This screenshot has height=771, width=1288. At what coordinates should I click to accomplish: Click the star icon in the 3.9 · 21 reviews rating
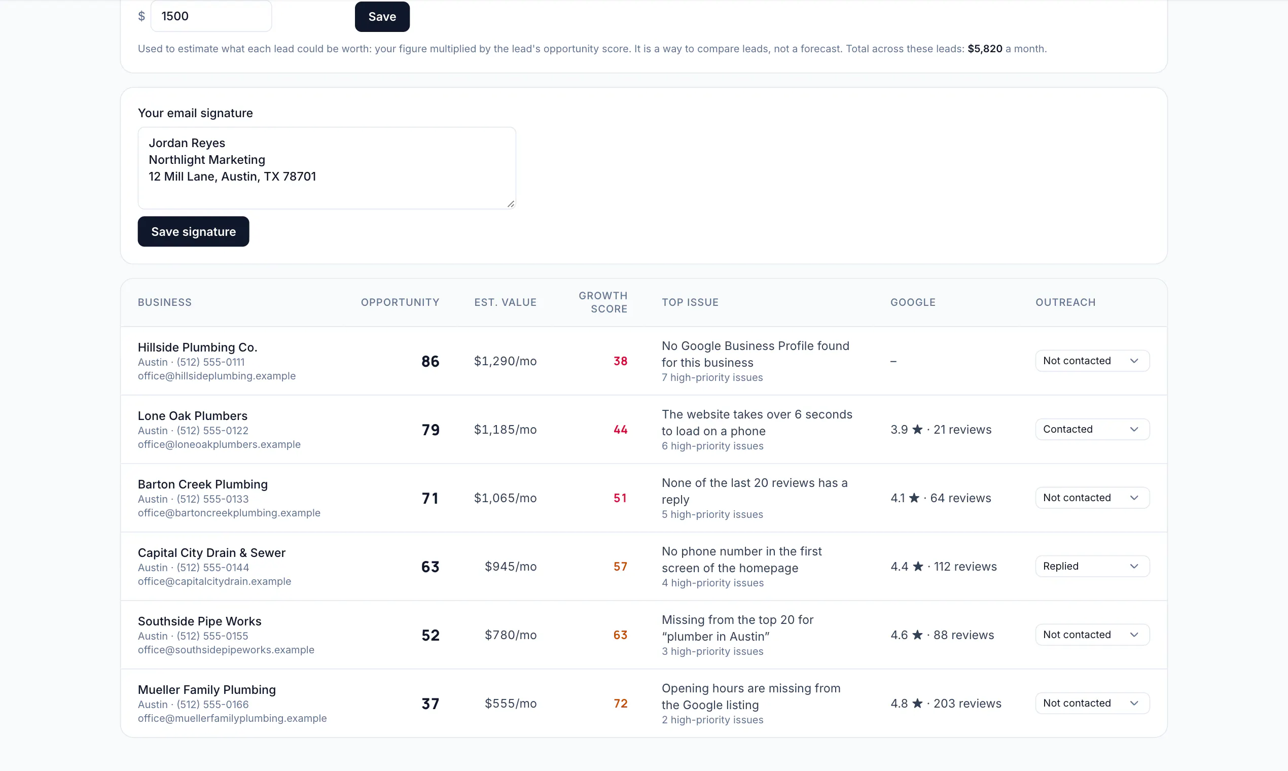tap(917, 429)
